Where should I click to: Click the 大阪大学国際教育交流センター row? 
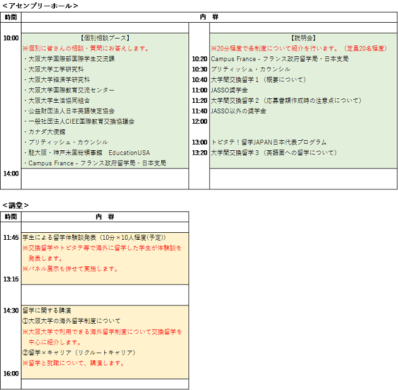click(x=71, y=90)
